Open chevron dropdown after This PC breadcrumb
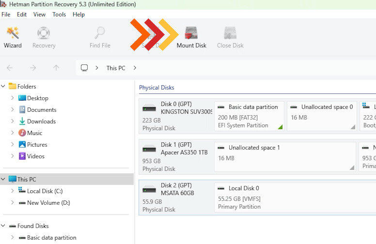 pyautogui.click(x=135, y=68)
